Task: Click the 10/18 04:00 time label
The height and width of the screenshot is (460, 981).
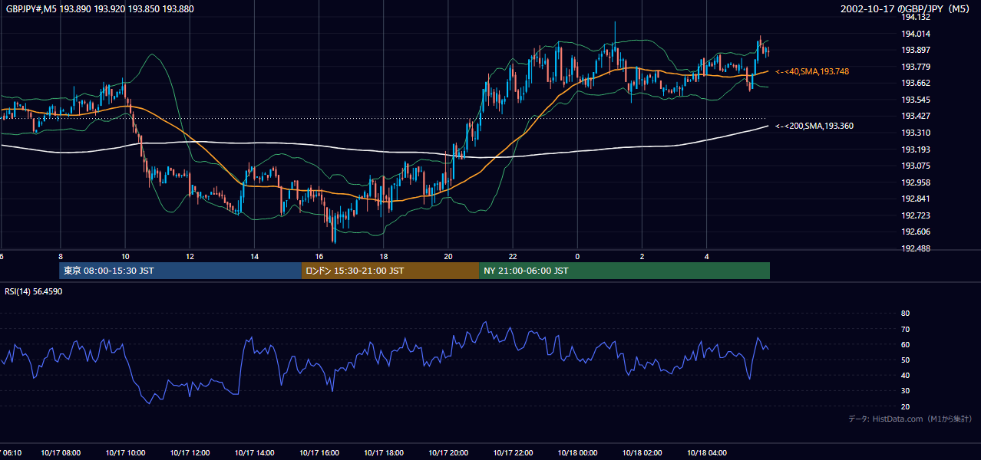Action: [x=706, y=453]
